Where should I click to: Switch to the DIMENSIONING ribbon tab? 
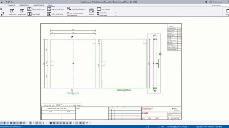[x=39, y=5]
